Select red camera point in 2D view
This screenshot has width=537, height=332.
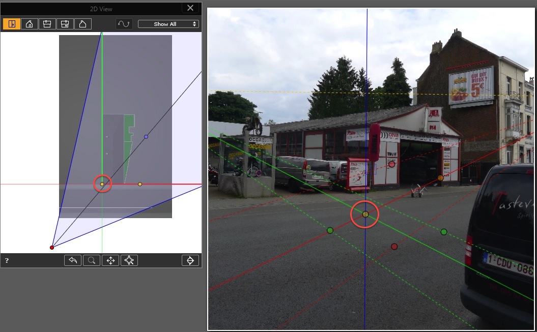(x=51, y=248)
